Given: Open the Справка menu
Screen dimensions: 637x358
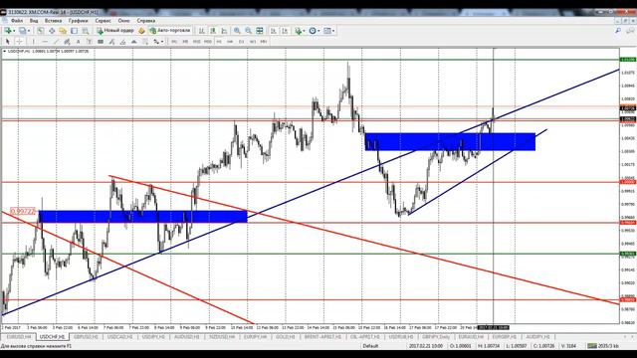Looking at the screenshot, I should click(146, 20).
